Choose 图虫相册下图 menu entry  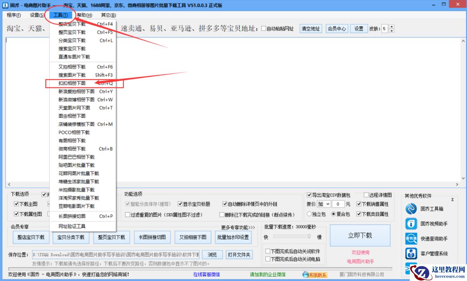tap(83, 116)
